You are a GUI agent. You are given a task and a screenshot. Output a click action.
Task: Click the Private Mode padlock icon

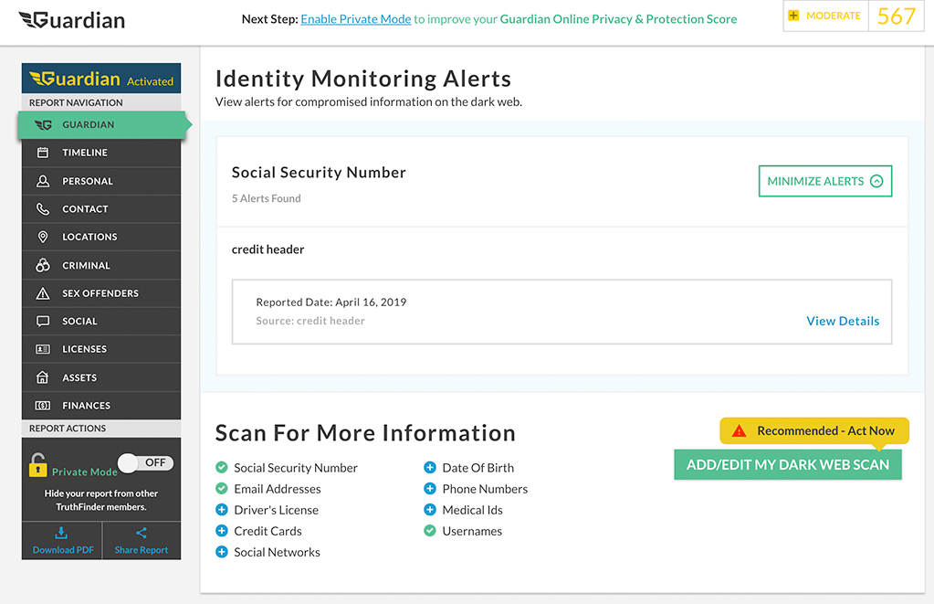tap(37, 465)
